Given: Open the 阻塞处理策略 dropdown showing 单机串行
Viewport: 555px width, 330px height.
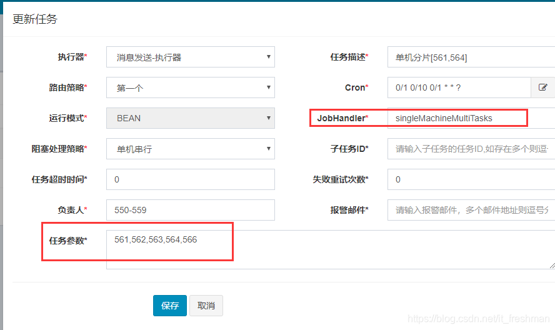Looking at the screenshot, I should 191,149.
